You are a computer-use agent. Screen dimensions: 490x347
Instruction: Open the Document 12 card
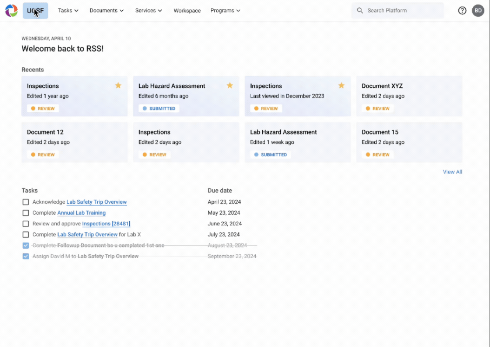click(x=74, y=142)
